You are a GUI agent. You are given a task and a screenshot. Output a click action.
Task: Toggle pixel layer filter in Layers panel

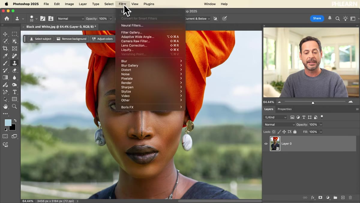(292, 117)
